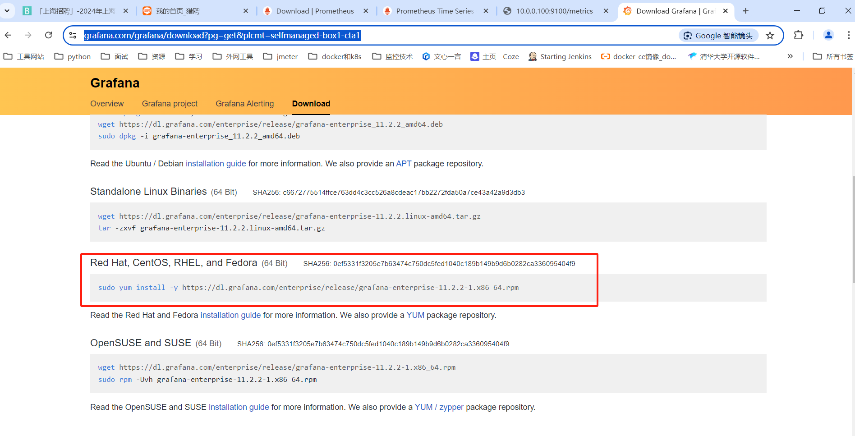Open the OpenSUSE and SUSE installation guide

239,407
